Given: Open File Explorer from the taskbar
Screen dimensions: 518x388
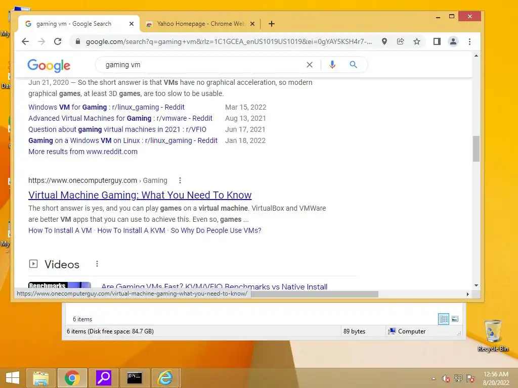Looking at the screenshot, I should tap(41, 378).
